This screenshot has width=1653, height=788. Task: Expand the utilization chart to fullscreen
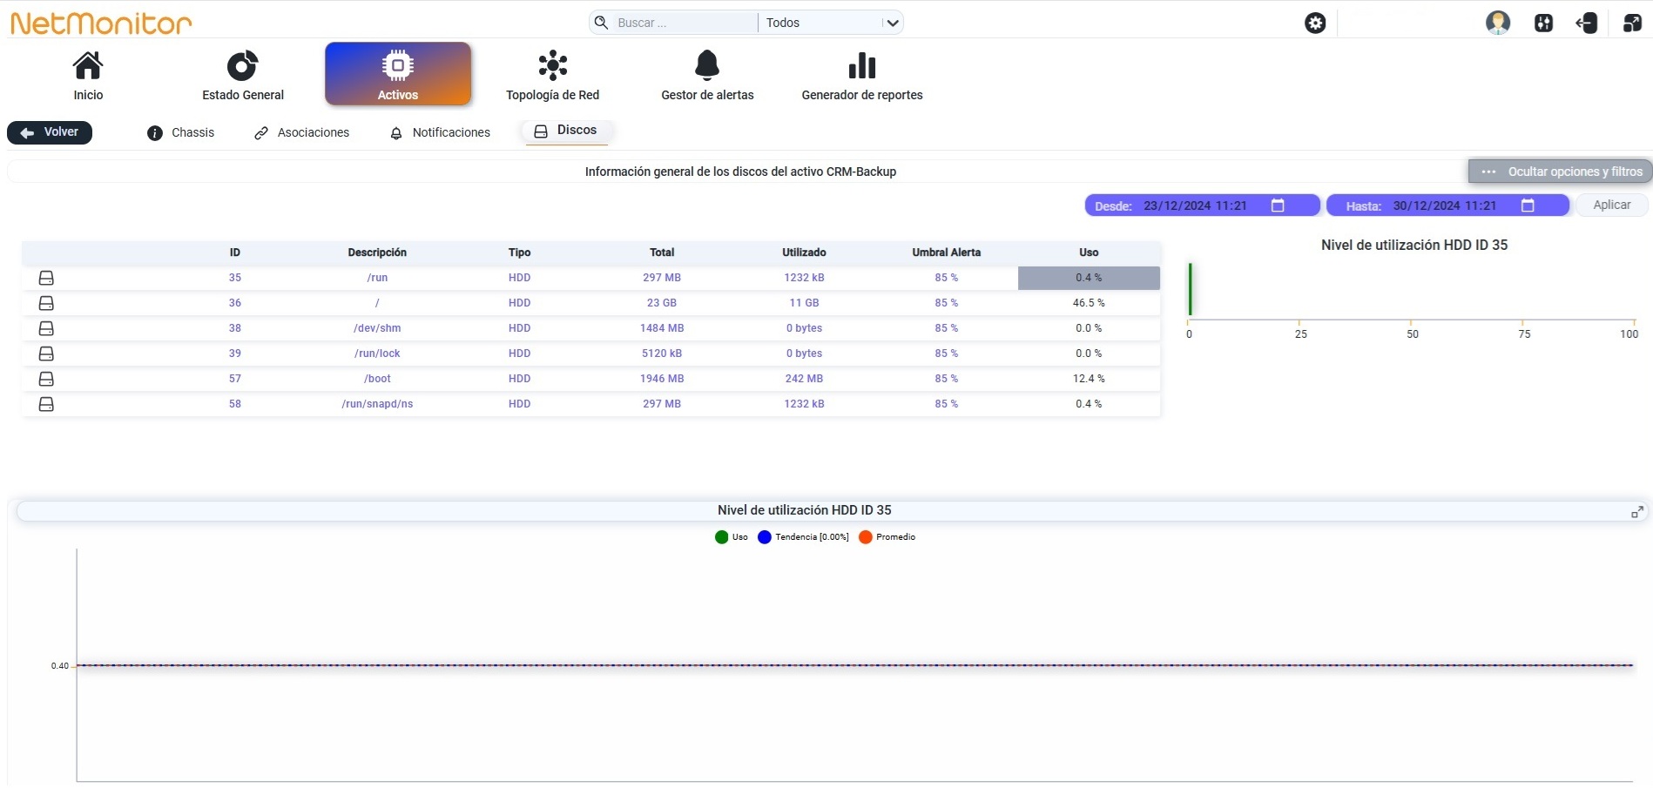tap(1637, 512)
